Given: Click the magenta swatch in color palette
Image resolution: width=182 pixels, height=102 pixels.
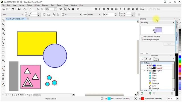Looking at the screenshot, I should (180, 69).
